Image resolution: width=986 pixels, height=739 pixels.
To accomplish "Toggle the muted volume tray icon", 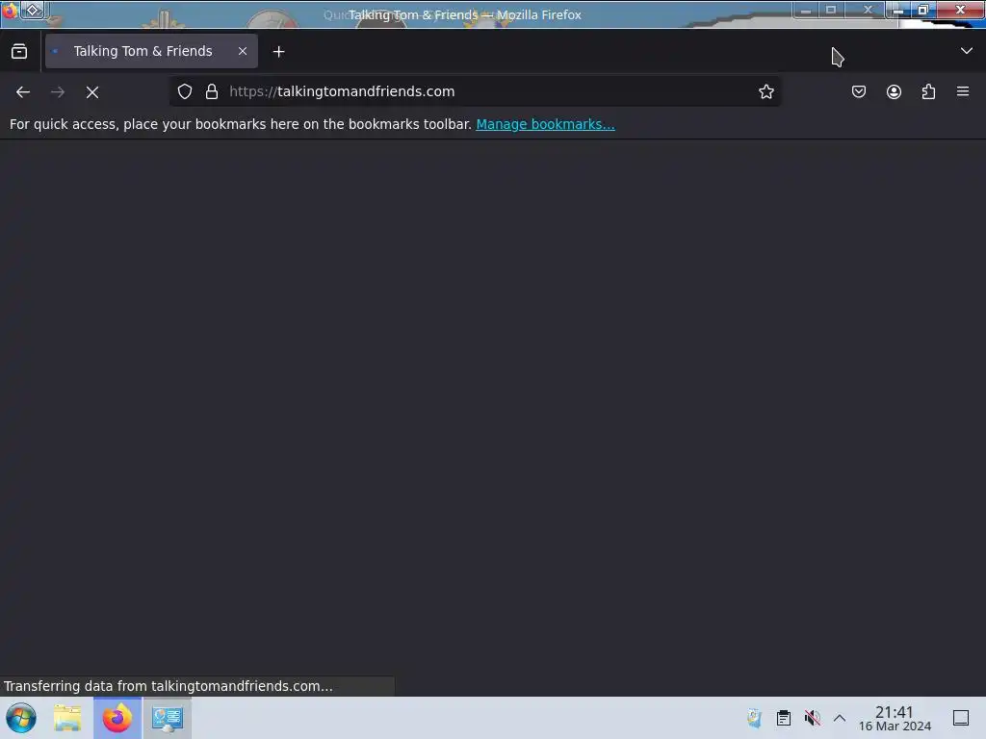I will (x=812, y=718).
